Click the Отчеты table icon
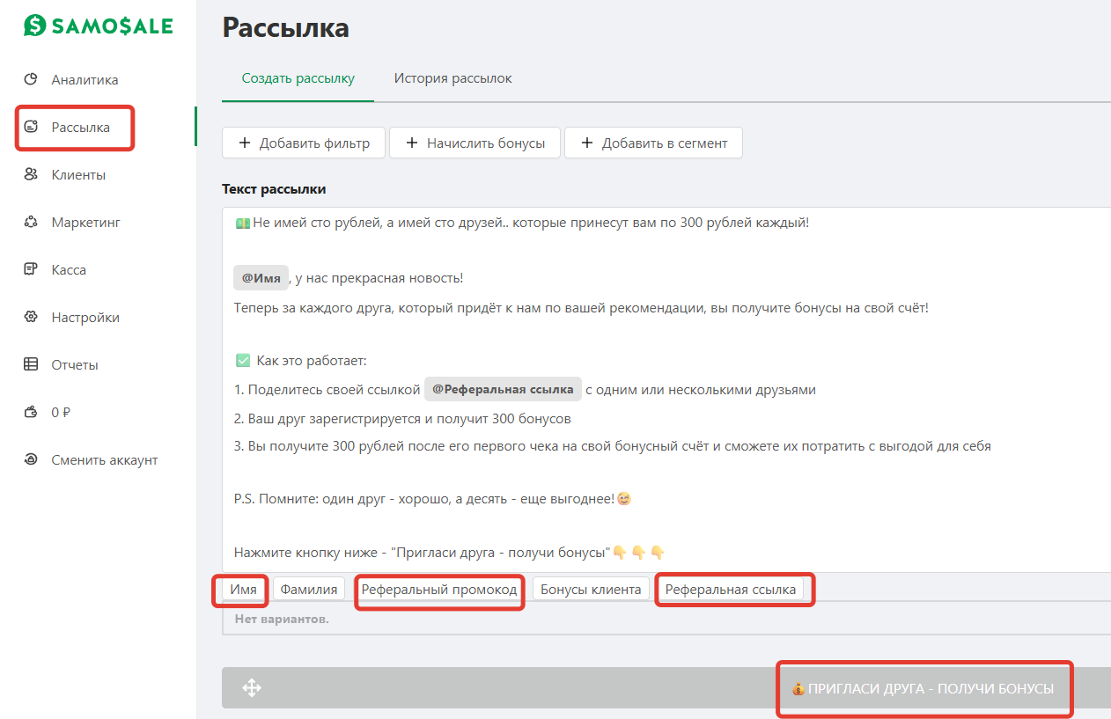The image size is (1111, 719). coord(31,364)
